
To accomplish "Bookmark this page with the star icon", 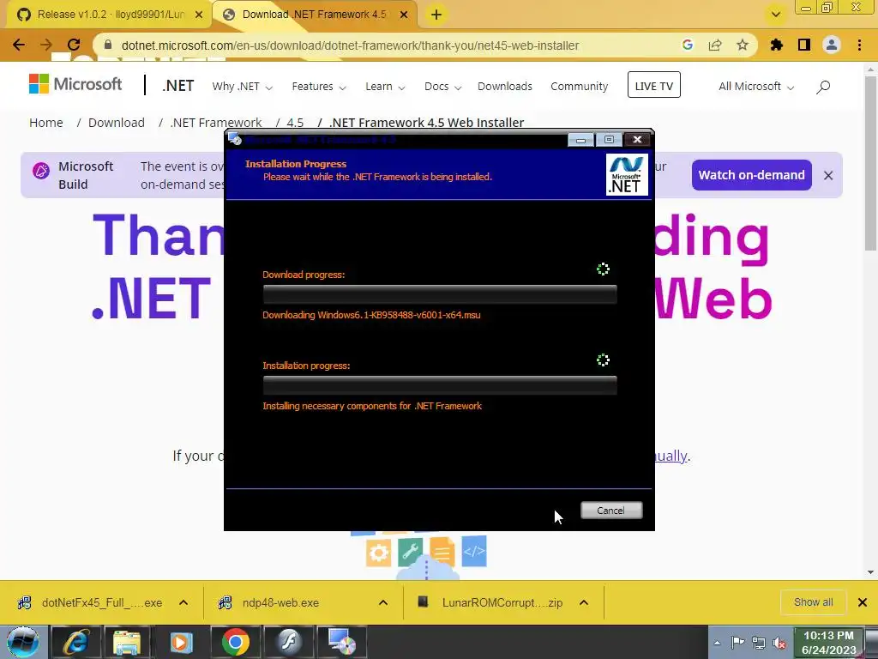I will click(x=743, y=45).
